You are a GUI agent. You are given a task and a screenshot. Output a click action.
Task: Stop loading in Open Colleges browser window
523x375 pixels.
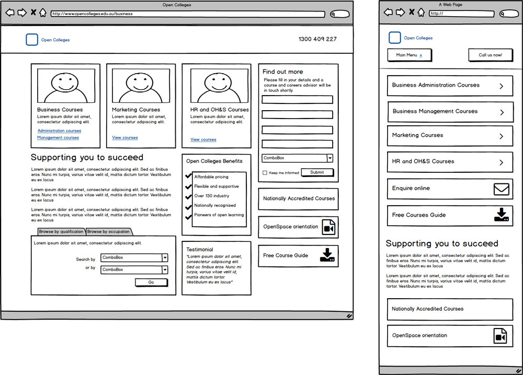pyautogui.click(x=33, y=13)
